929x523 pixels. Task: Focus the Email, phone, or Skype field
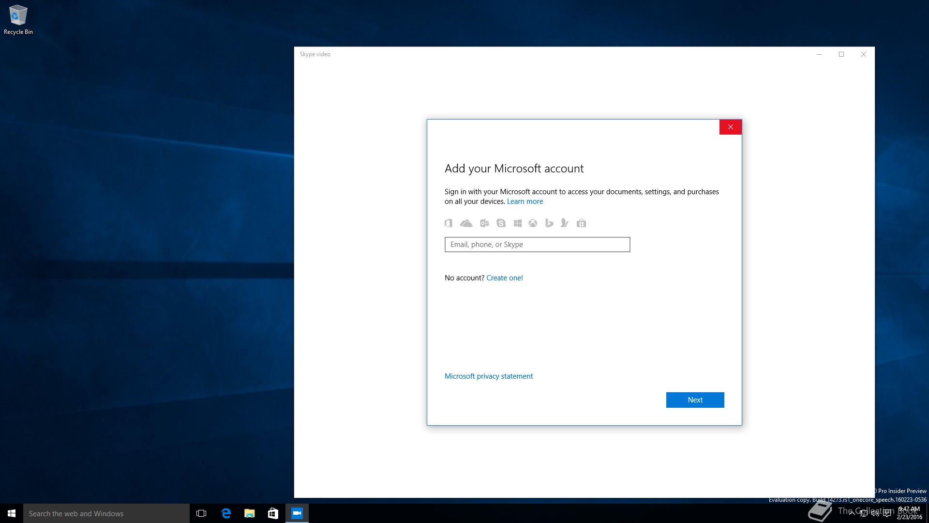point(537,245)
